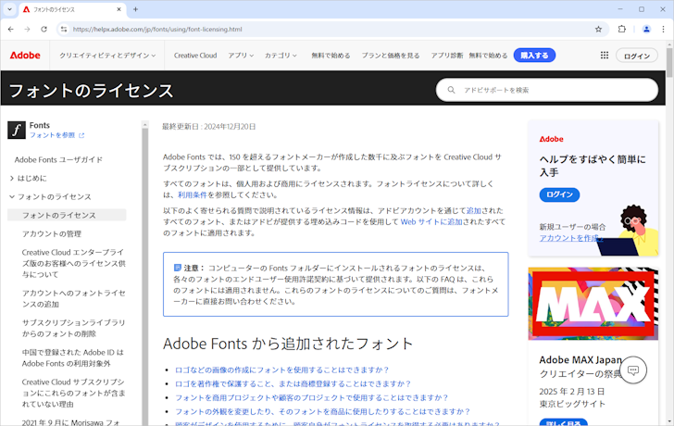The height and width of the screenshot is (426, 674).
Task: Select Creative Cloud エンタープライズ版 license item
Action: pos(73,263)
